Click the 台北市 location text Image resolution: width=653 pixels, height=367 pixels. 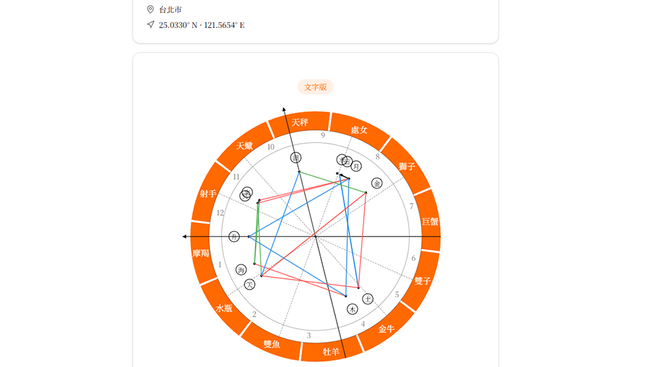170,10
